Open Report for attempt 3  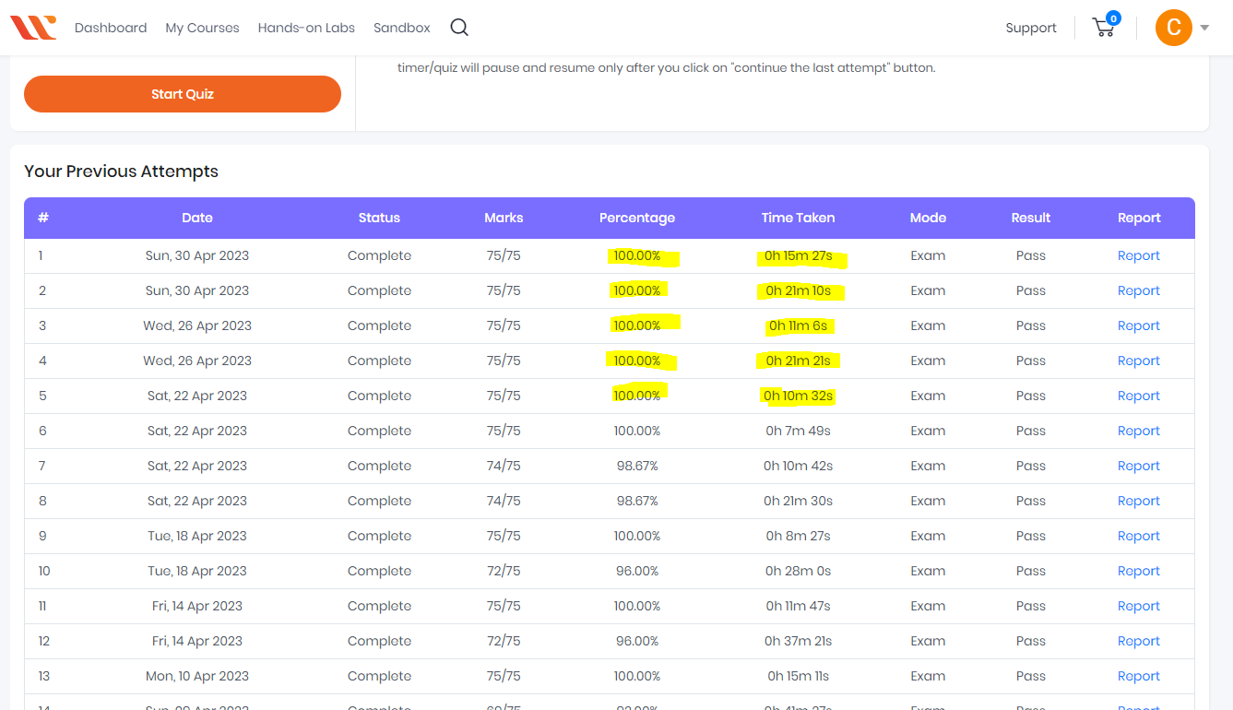(x=1139, y=325)
